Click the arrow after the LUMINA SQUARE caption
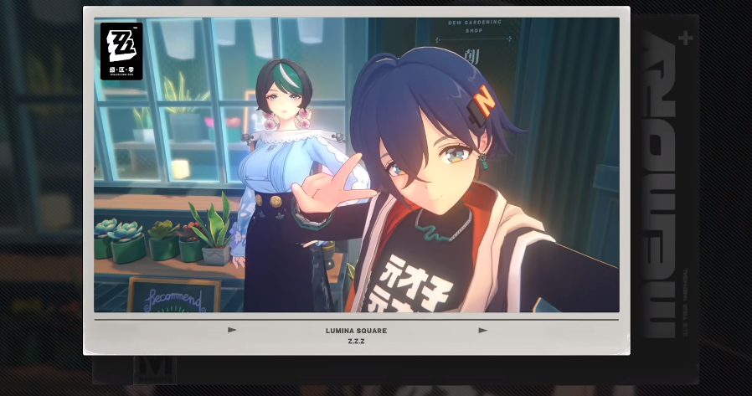The image size is (752, 396). pyautogui.click(x=483, y=331)
